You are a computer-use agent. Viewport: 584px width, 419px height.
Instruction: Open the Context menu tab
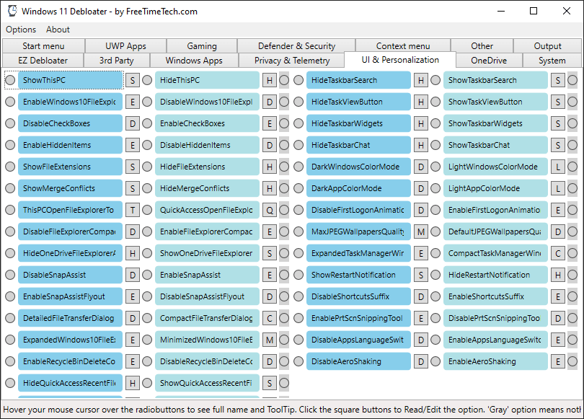403,46
